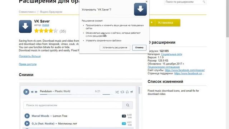The width and height of the screenshot is (229, 129).
Task: Focus Поиск по аудиозаписям field
Action: pos(73,105)
